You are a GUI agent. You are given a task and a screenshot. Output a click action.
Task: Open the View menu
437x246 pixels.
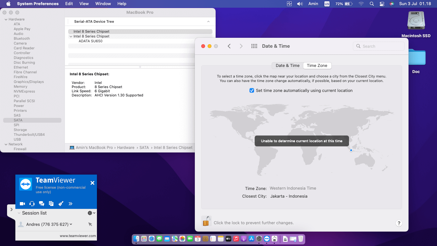point(84,4)
